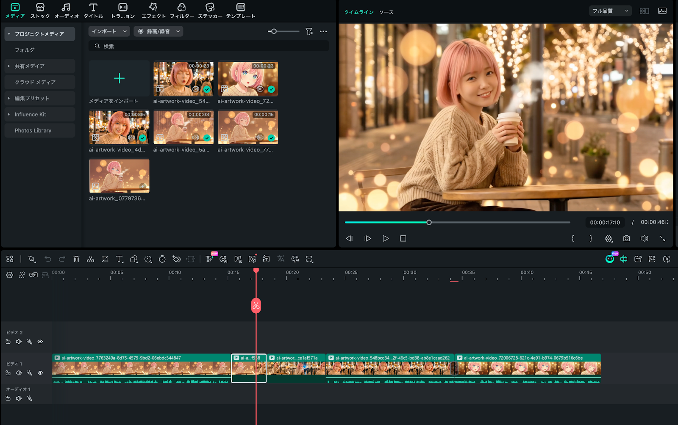Image resolution: width=678 pixels, height=425 pixels.
Task: Click the text tool icon in timeline toolbar
Action: pos(119,259)
